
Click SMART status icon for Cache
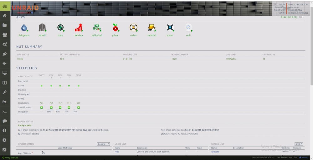(x=79, y=108)
